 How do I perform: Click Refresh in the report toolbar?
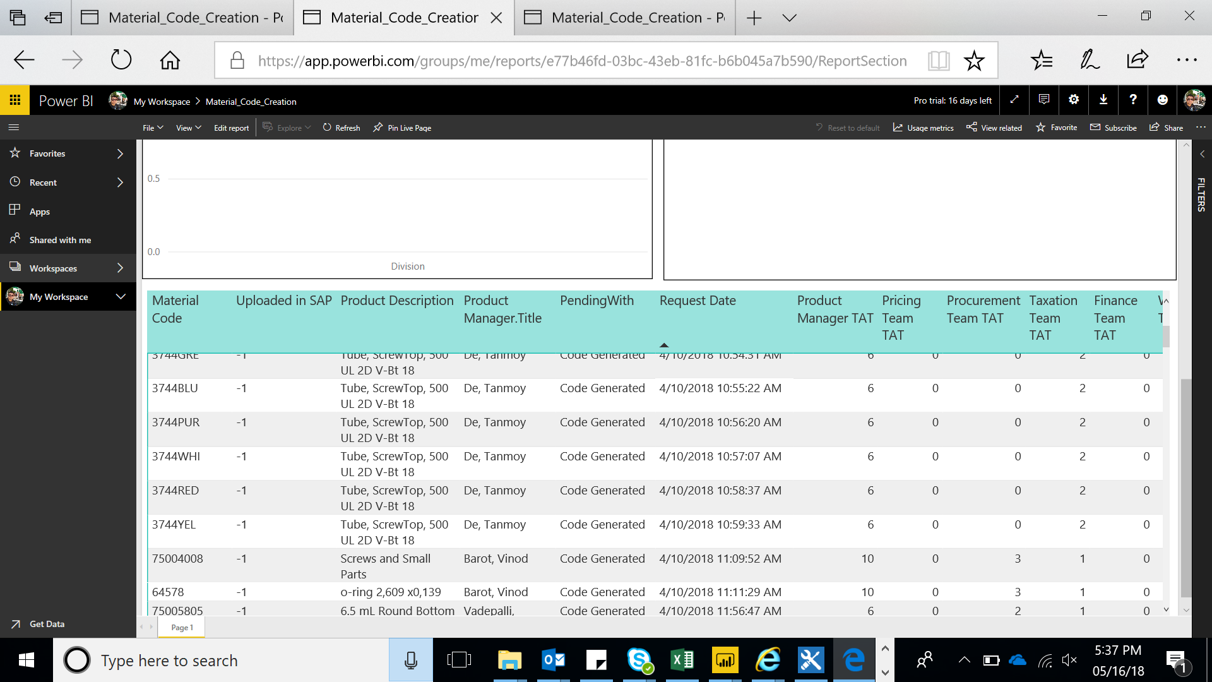tap(342, 128)
